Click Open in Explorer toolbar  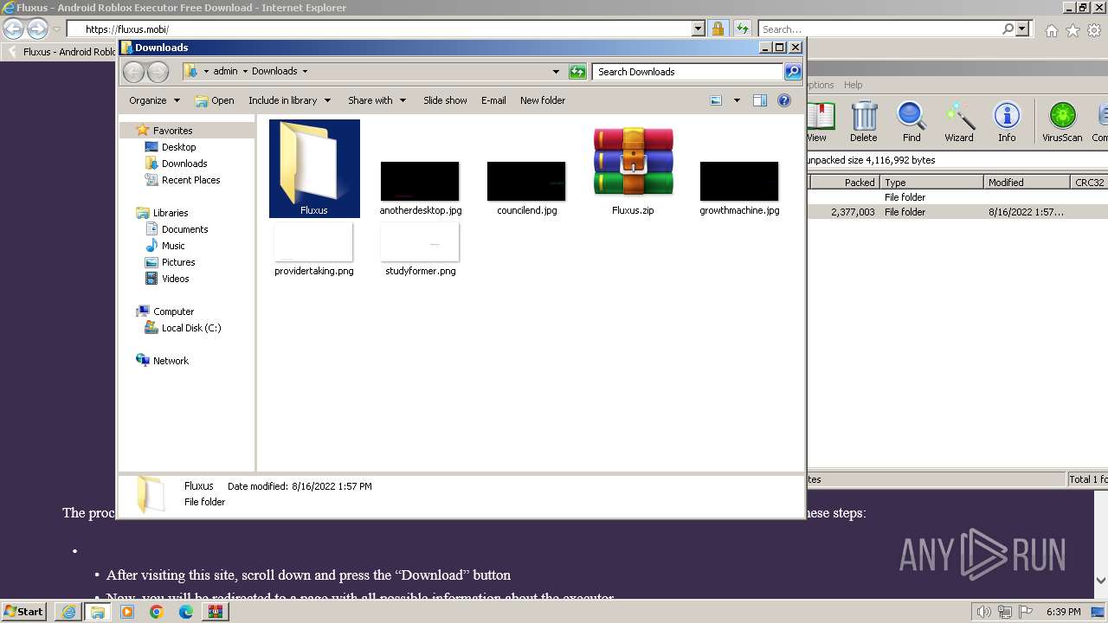point(215,100)
